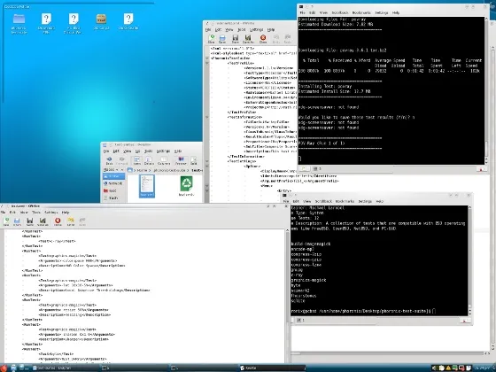The height and width of the screenshot is (372, 496).
Task: Click the Back arrow in the Dolphin toolbar
Action: click(x=109, y=160)
